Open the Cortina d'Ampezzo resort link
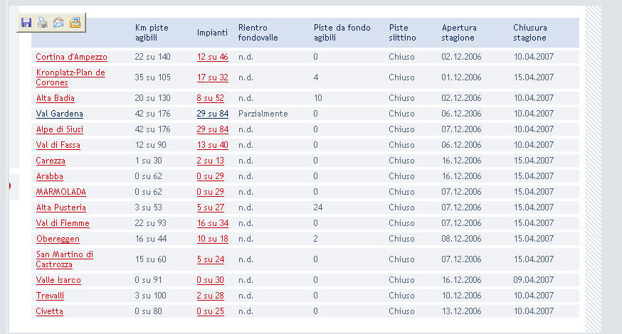Screen dimensions: 622x334 [x=71, y=57]
